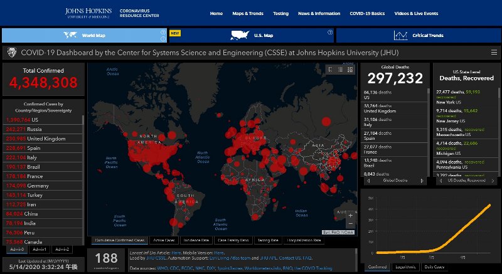Go to next panel from US Deaths, Recovered

pos(493,181)
